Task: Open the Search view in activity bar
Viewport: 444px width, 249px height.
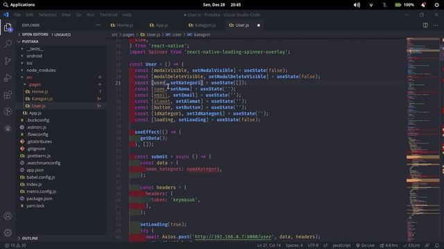Action: tap(8, 44)
